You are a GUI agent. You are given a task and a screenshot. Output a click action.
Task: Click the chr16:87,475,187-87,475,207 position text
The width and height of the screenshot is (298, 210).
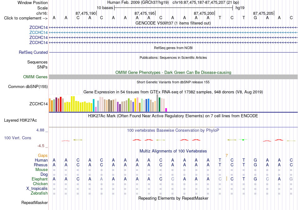pyautogui.click(x=206, y=3)
